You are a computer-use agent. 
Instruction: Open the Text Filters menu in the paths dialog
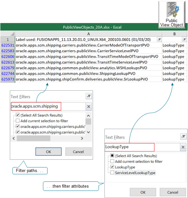pyautogui.click(x=20, y=97)
